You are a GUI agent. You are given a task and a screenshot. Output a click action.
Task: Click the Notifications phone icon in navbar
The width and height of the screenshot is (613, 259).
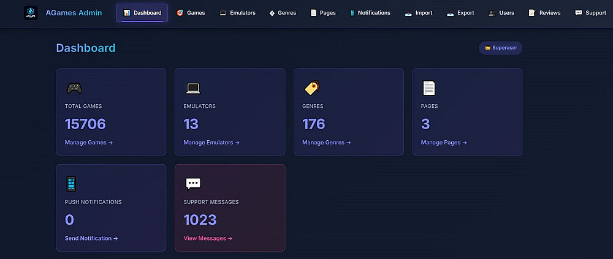(352, 13)
